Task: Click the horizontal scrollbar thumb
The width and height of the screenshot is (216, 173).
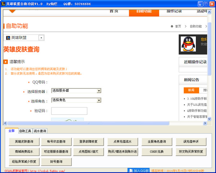Action: [88, 123]
